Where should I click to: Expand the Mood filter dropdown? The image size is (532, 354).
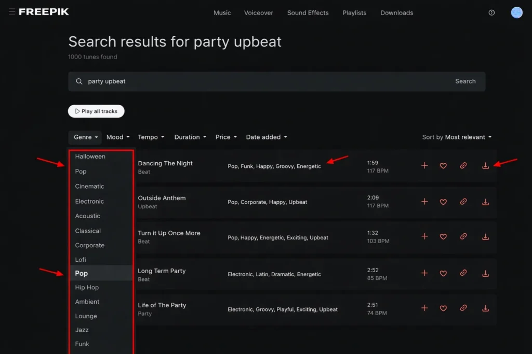pos(118,137)
